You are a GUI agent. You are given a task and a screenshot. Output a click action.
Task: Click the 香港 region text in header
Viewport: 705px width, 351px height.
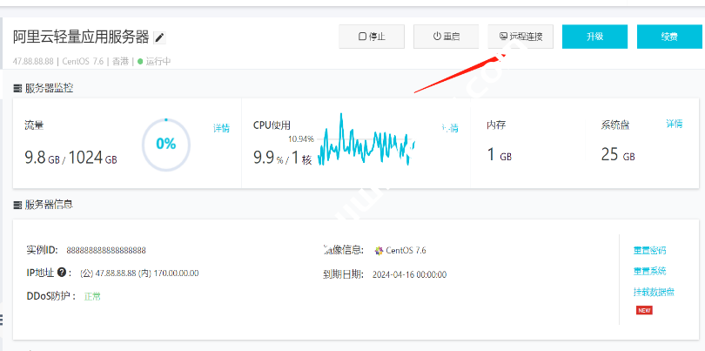120,62
